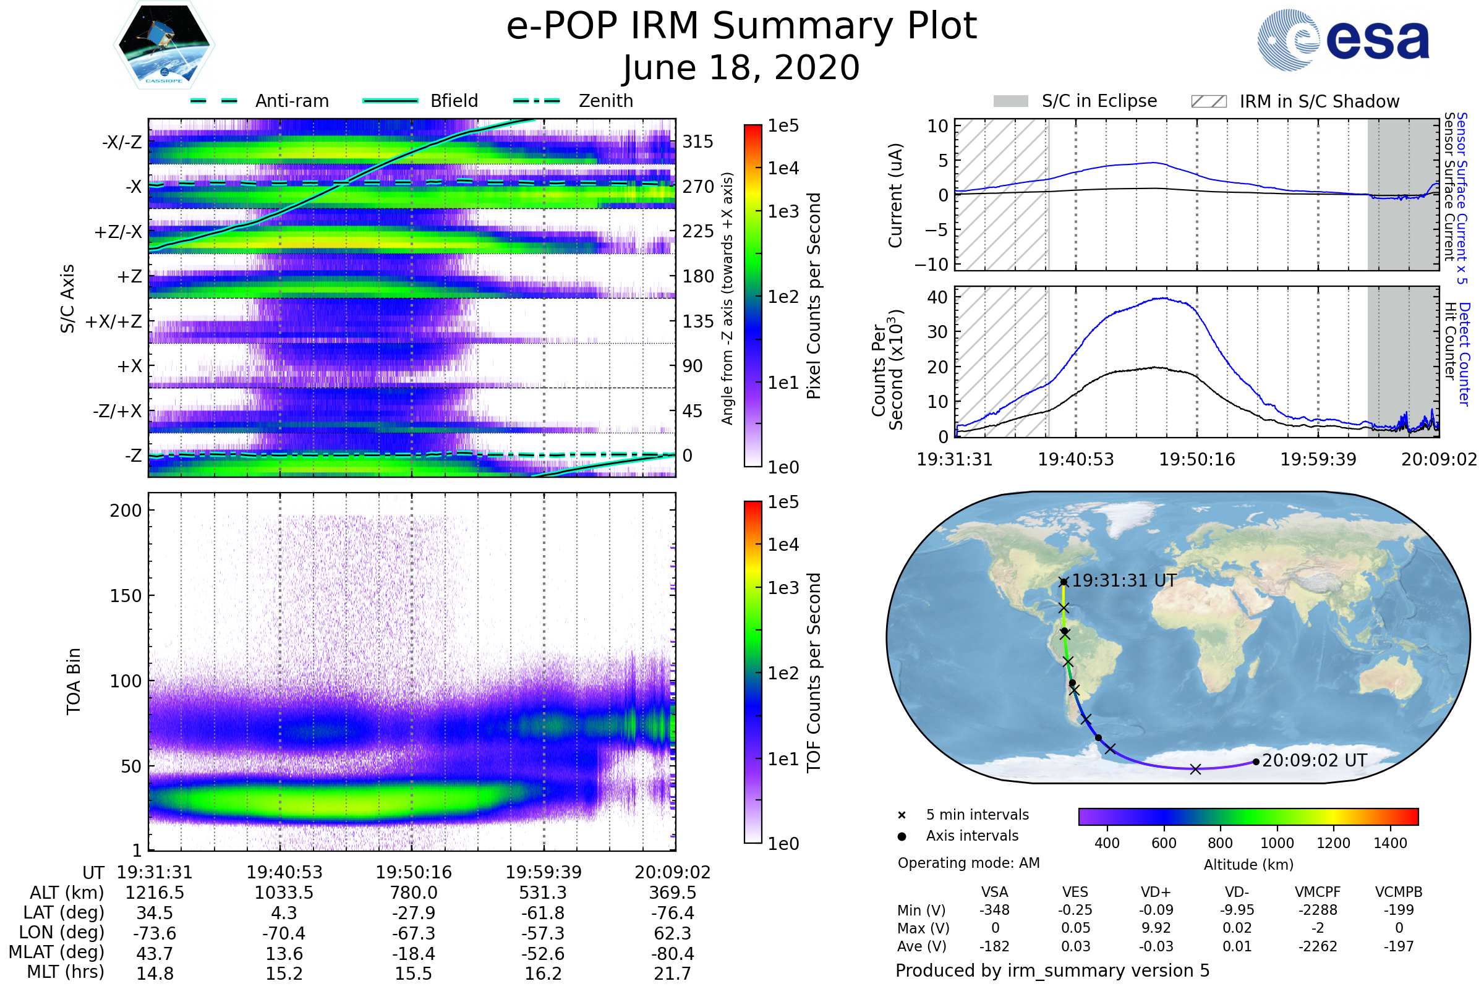Click the S/C in Eclipse gray legend patch
The image size is (1484, 989).
[x=1010, y=101]
